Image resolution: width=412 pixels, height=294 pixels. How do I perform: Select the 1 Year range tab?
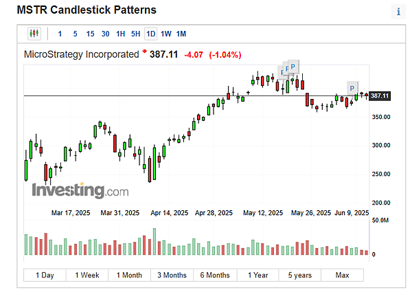[x=257, y=275]
